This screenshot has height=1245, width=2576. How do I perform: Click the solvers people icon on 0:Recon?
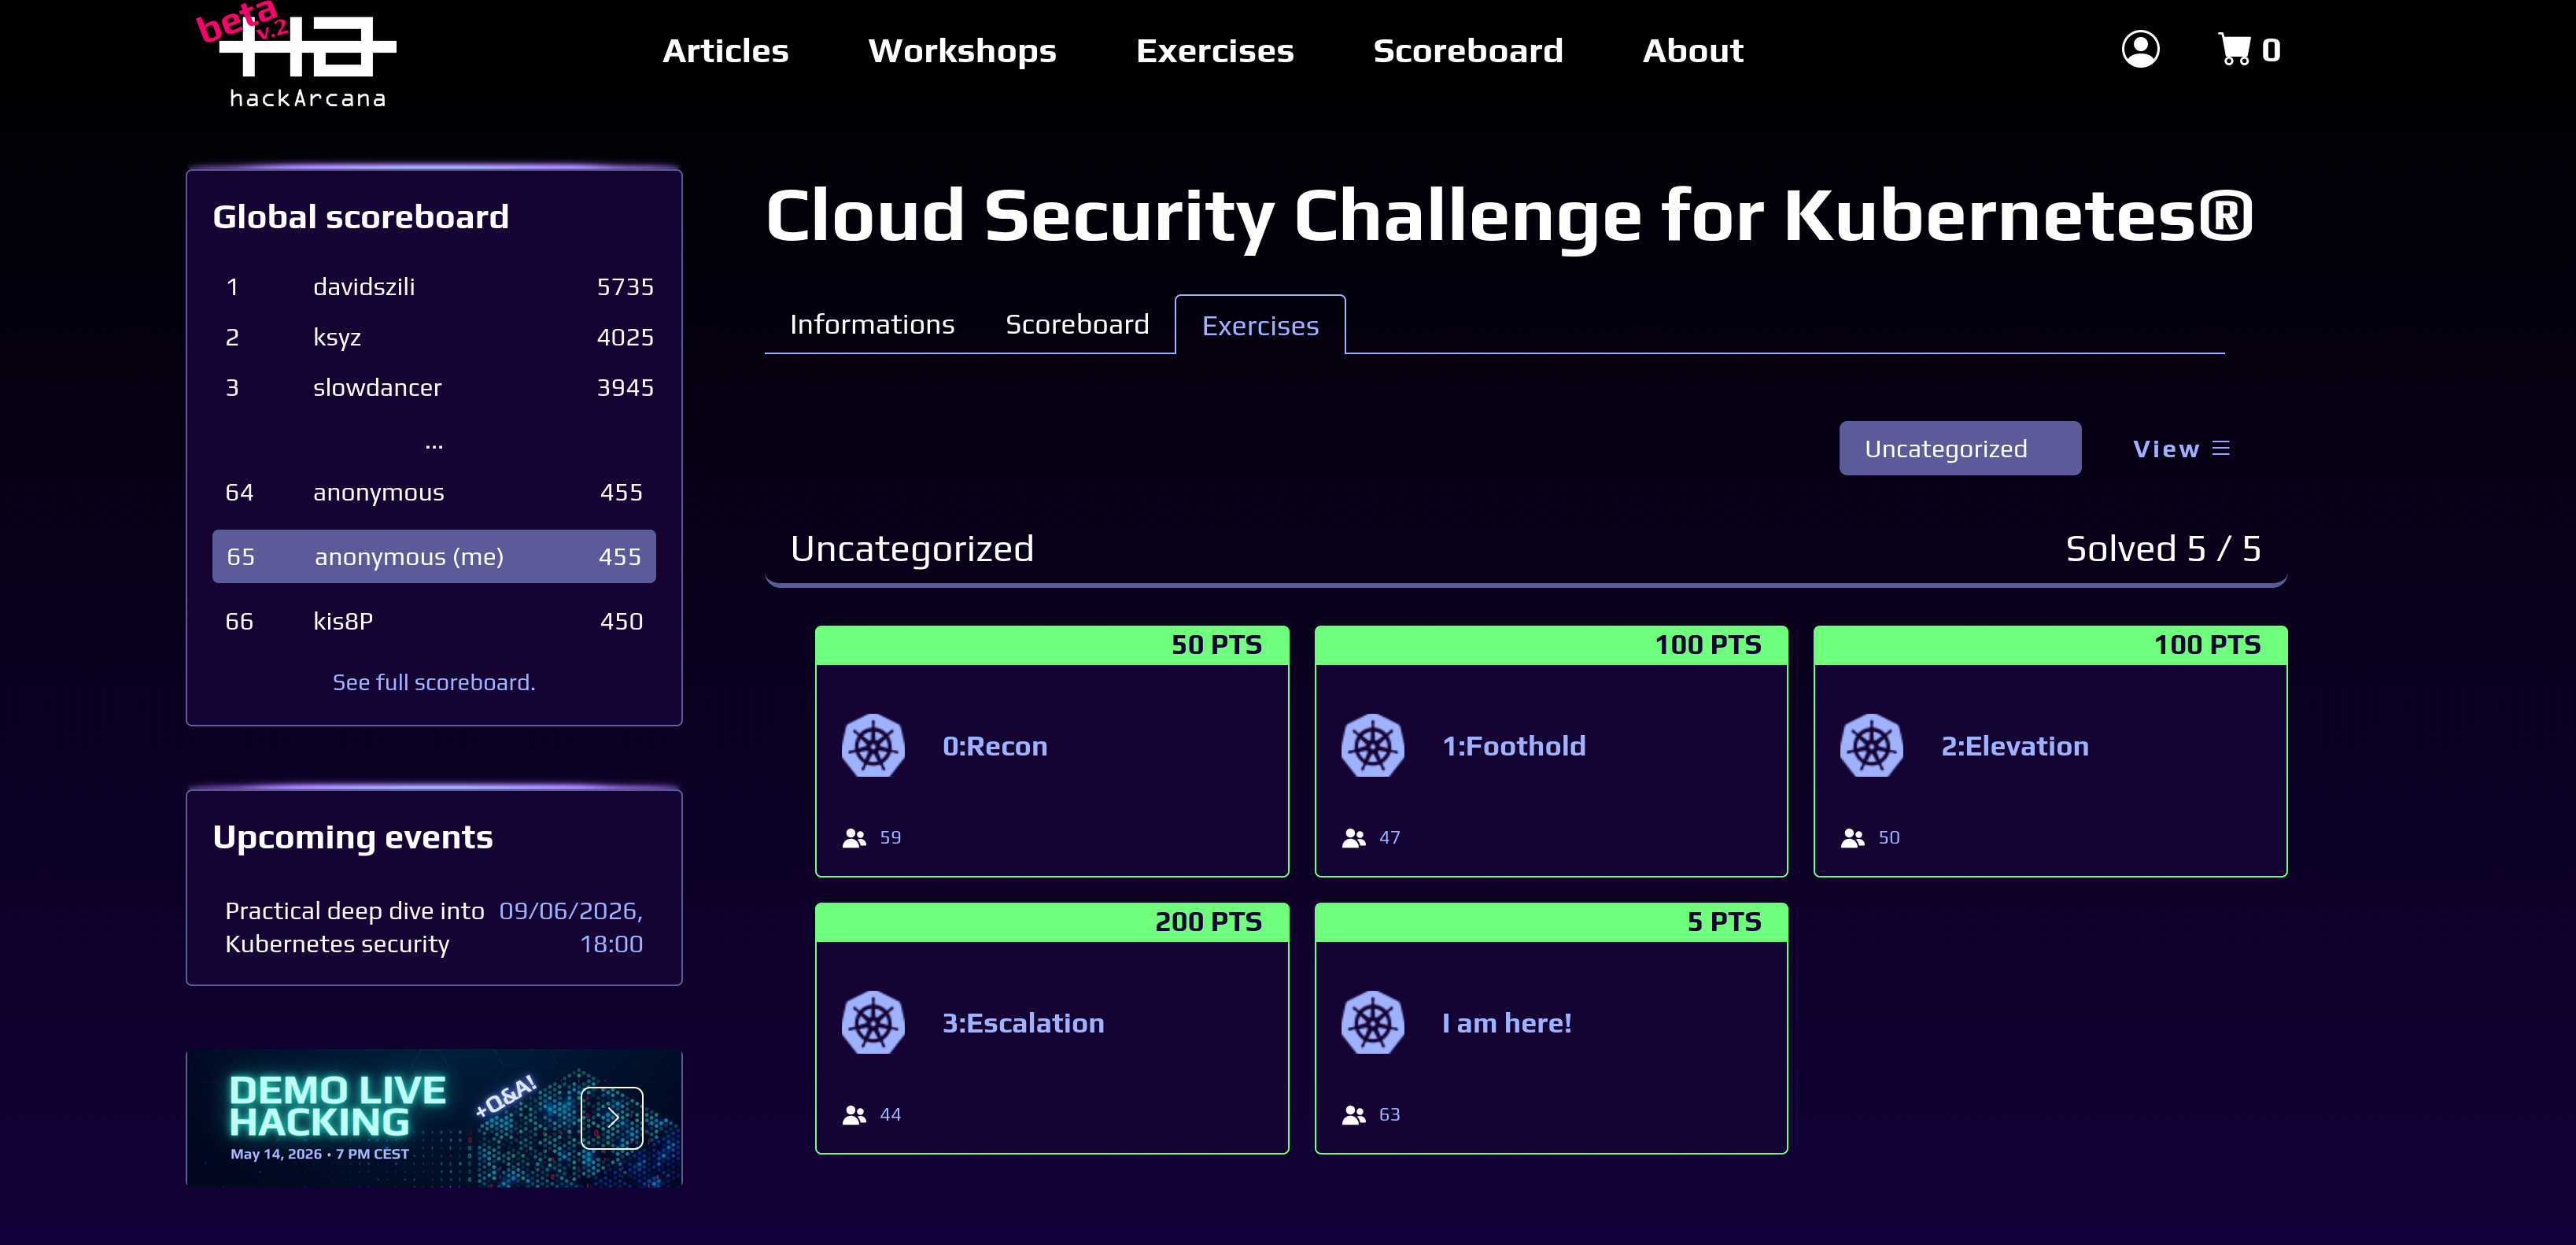(x=854, y=838)
